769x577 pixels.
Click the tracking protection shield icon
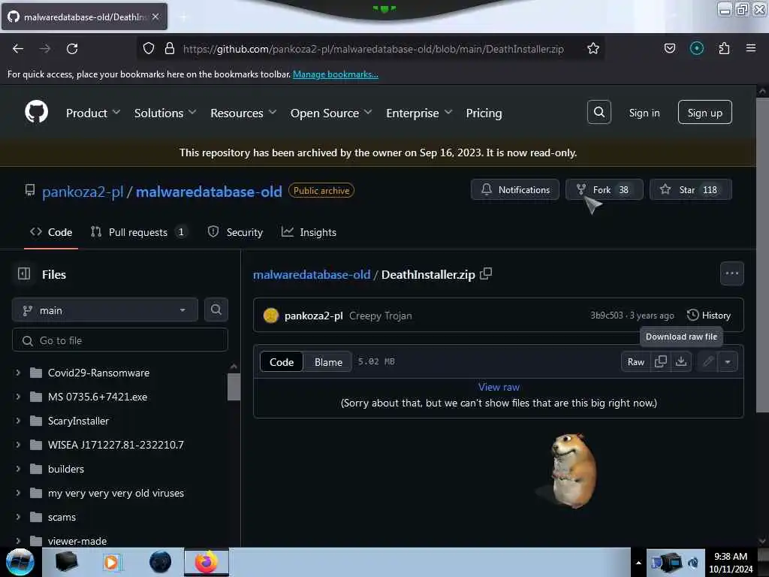(149, 49)
